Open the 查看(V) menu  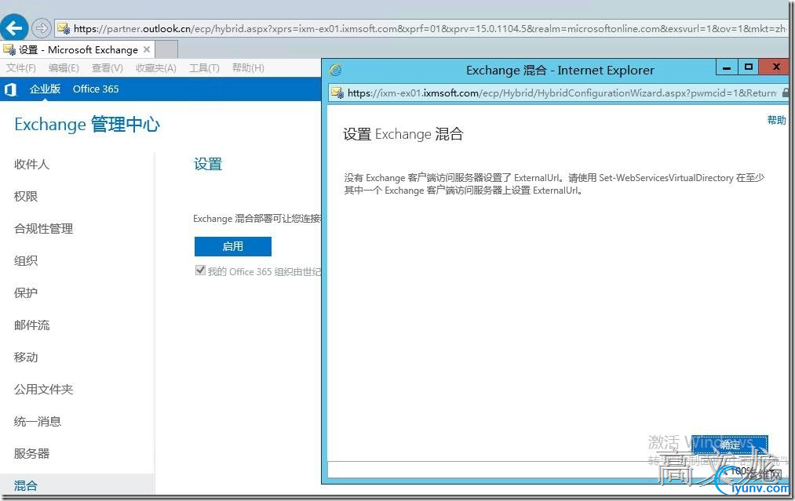(107, 68)
